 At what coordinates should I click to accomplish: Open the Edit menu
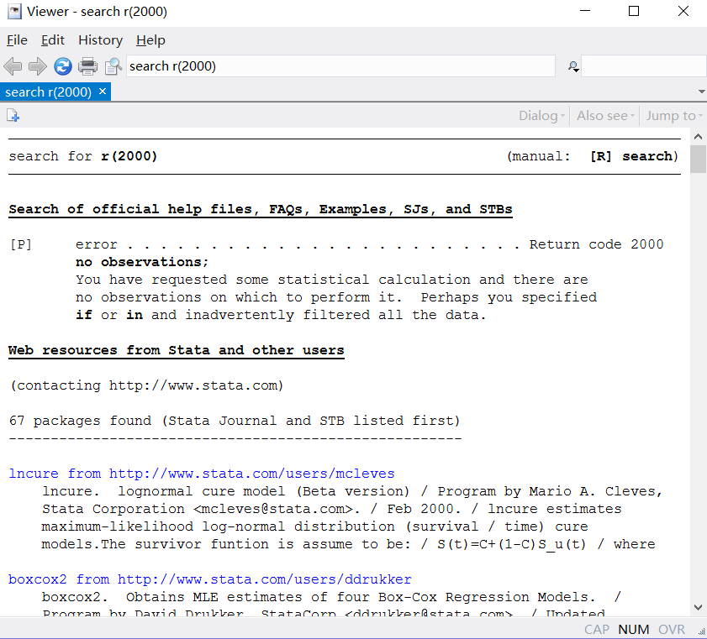point(53,40)
